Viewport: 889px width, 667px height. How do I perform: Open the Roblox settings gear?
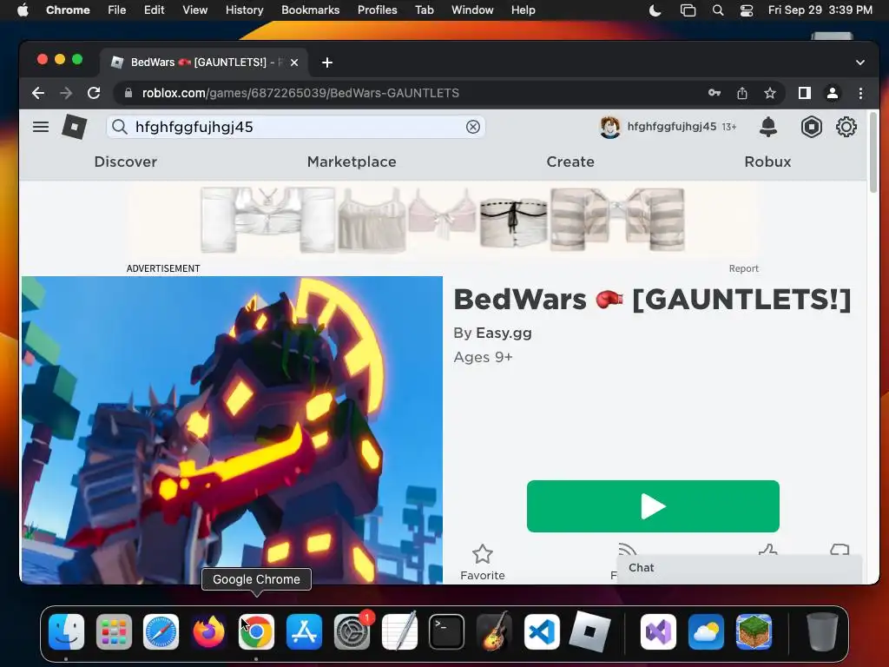coord(846,127)
